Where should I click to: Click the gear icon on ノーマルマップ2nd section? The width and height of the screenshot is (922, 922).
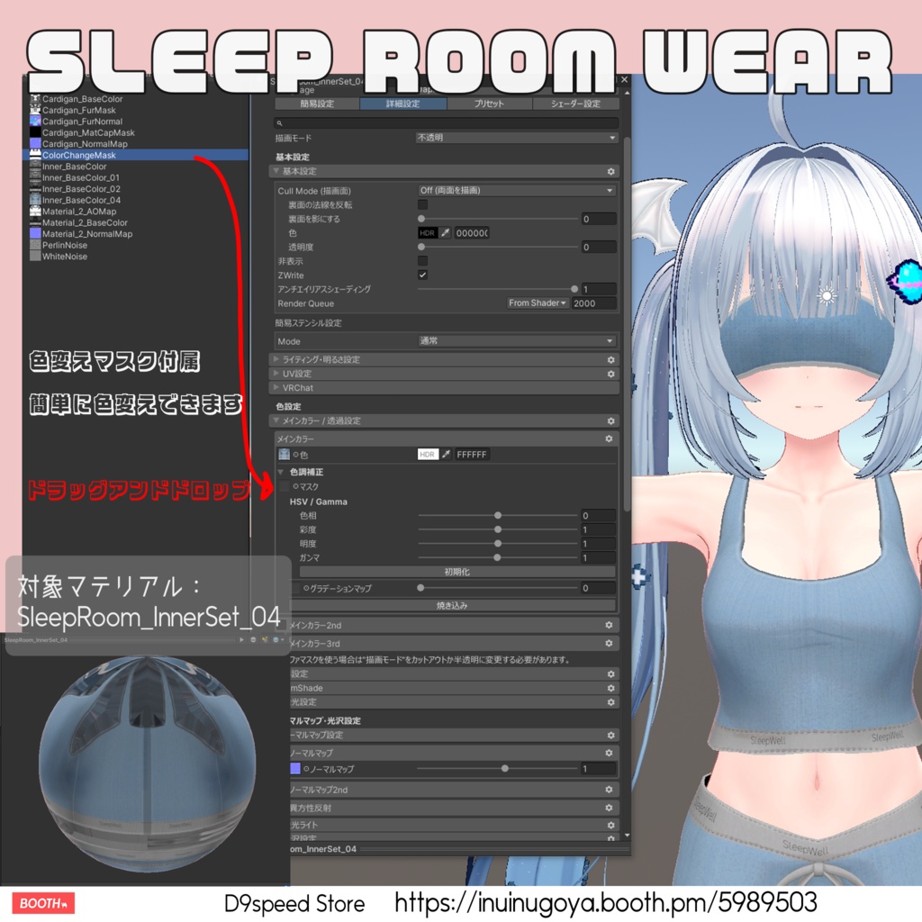click(610, 789)
